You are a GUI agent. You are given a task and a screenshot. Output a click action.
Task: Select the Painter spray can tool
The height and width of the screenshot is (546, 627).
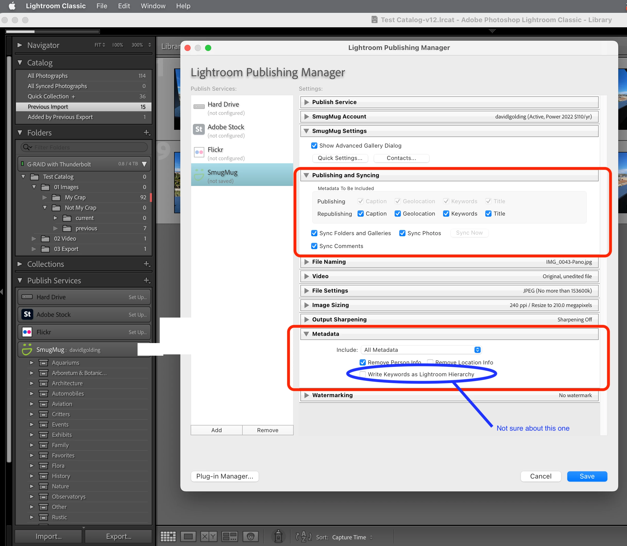pos(278,536)
